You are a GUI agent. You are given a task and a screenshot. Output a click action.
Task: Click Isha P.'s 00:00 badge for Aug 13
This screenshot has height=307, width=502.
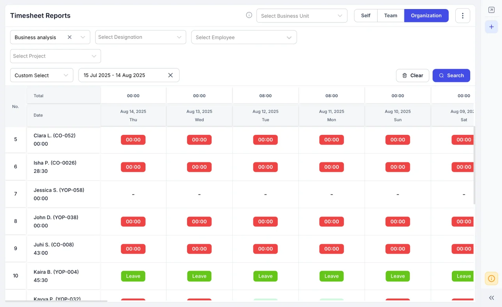click(x=199, y=167)
